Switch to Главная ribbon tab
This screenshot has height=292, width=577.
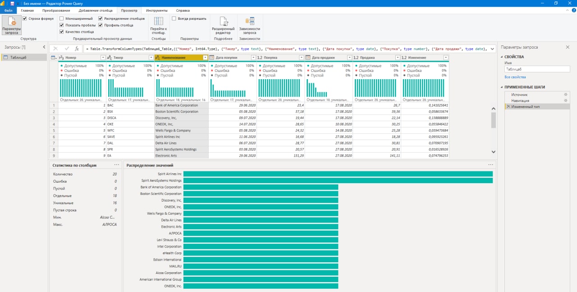pyautogui.click(x=27, y=10)
